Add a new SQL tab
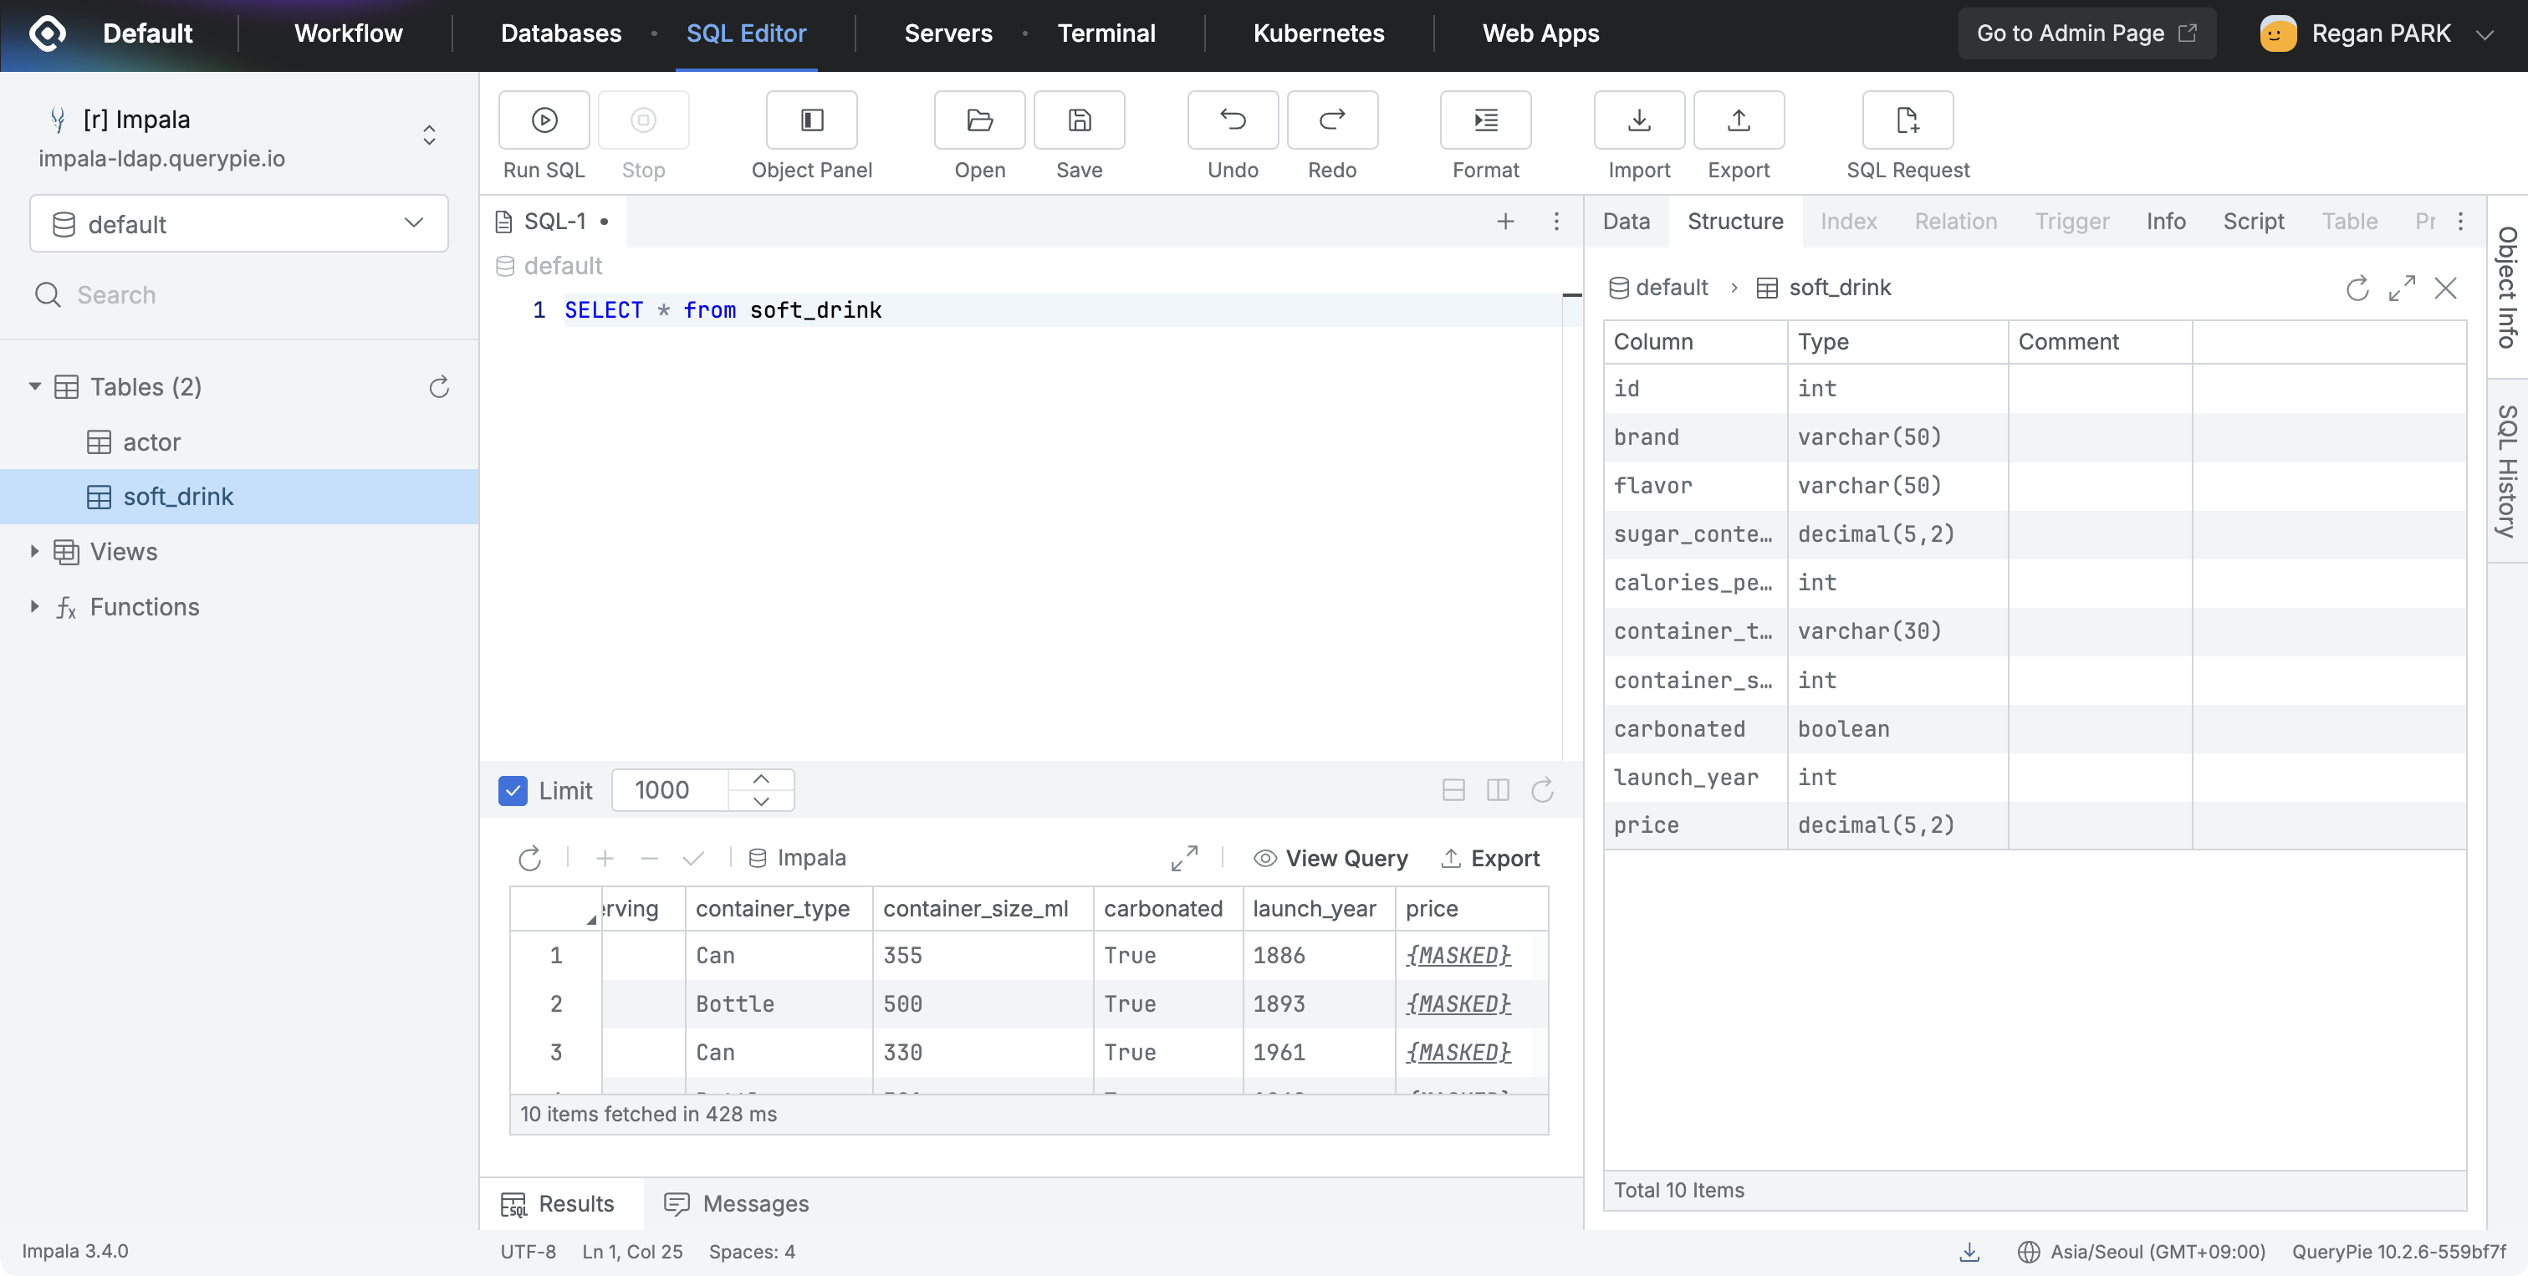The image size is (2528, 1276). (1504, 222)
